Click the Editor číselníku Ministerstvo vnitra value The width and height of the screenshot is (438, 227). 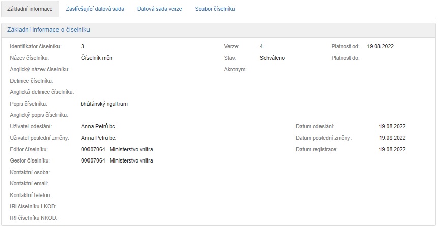pos(117,149)
